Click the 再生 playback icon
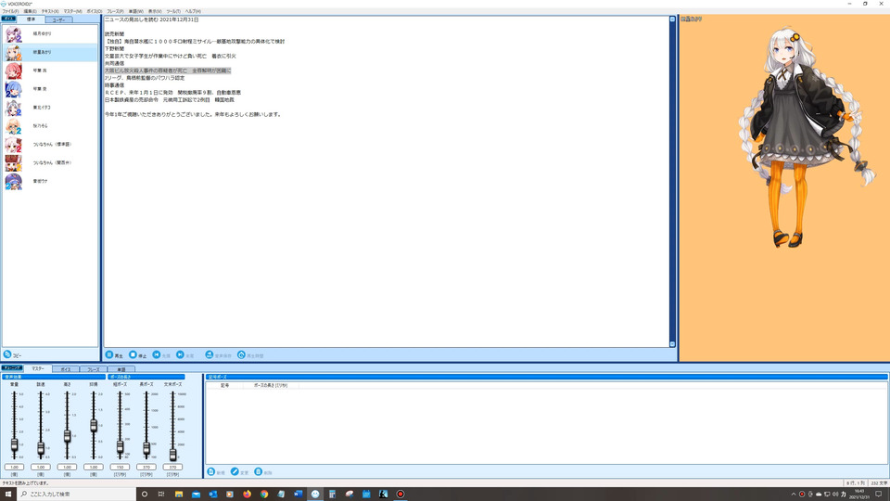This screenshot has width=890, height=501. coord(109,354)
